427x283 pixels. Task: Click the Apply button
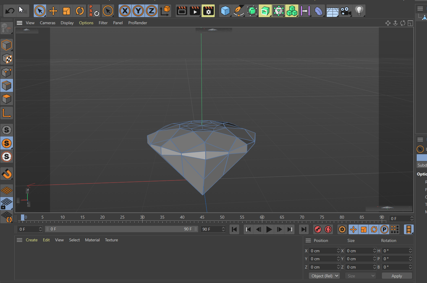397,276
